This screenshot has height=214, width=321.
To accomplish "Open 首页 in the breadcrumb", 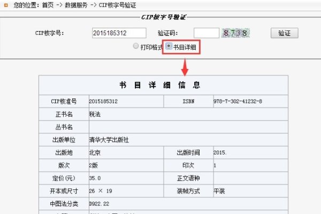I will (x=48, y=5).
